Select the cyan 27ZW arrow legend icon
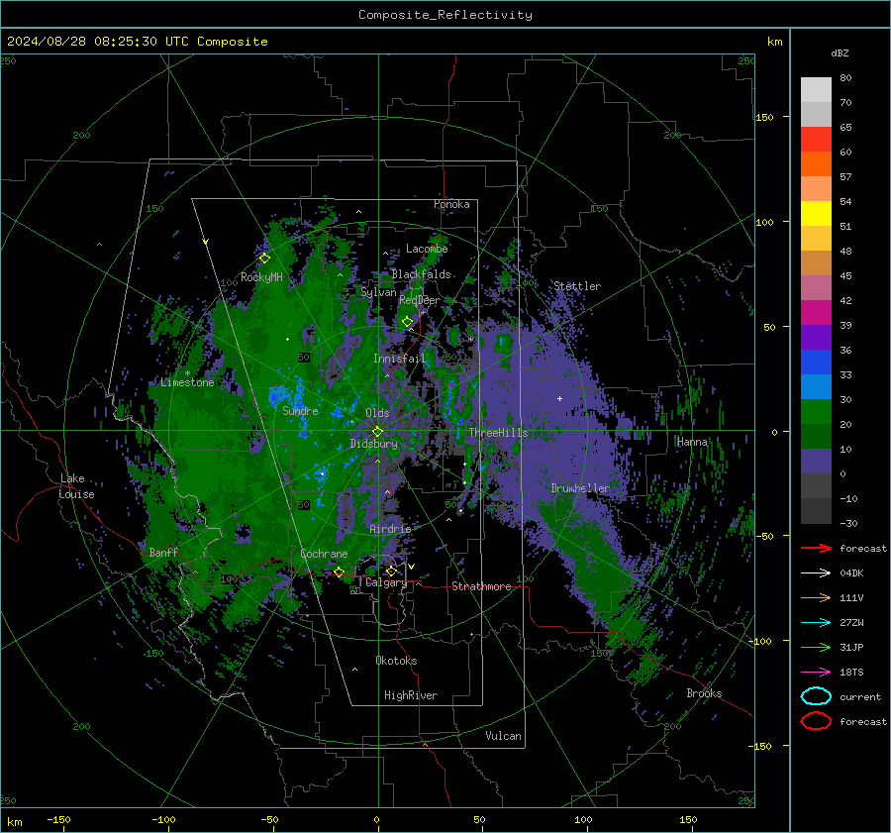The image size is (891, 833). click(x=816, y=622)
